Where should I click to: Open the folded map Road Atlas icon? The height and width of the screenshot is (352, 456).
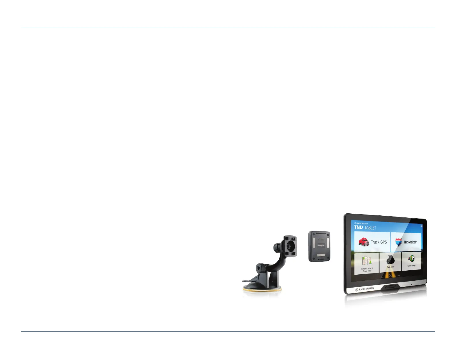point(367,261)
